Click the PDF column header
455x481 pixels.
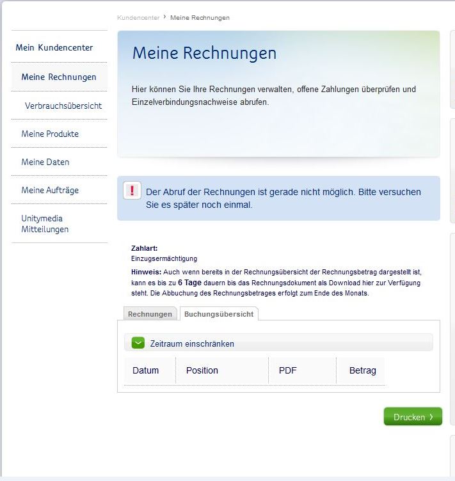click(x=288, y=370)
